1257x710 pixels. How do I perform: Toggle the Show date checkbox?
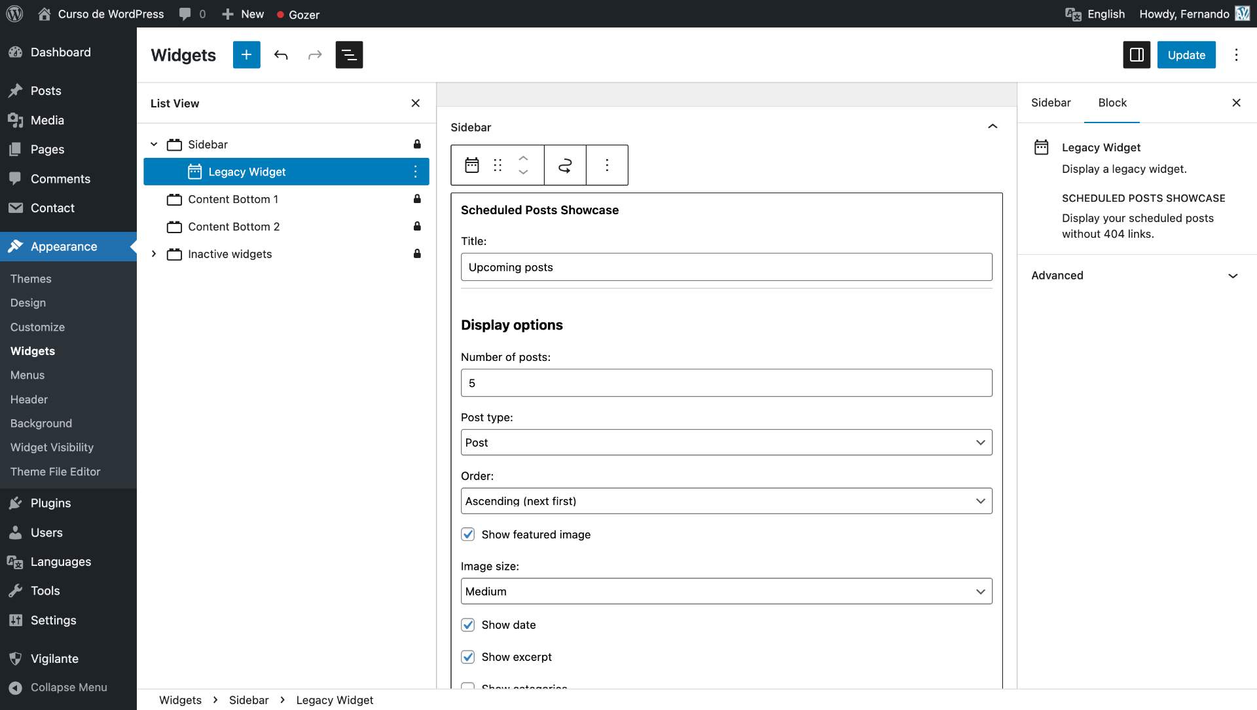coord(468,625)
